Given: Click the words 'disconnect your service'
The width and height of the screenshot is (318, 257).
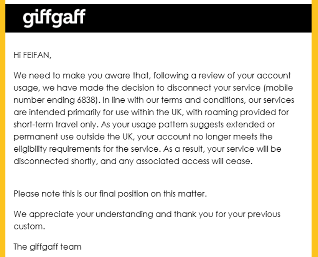Looking at the screenshot, I should click(214, 88).
